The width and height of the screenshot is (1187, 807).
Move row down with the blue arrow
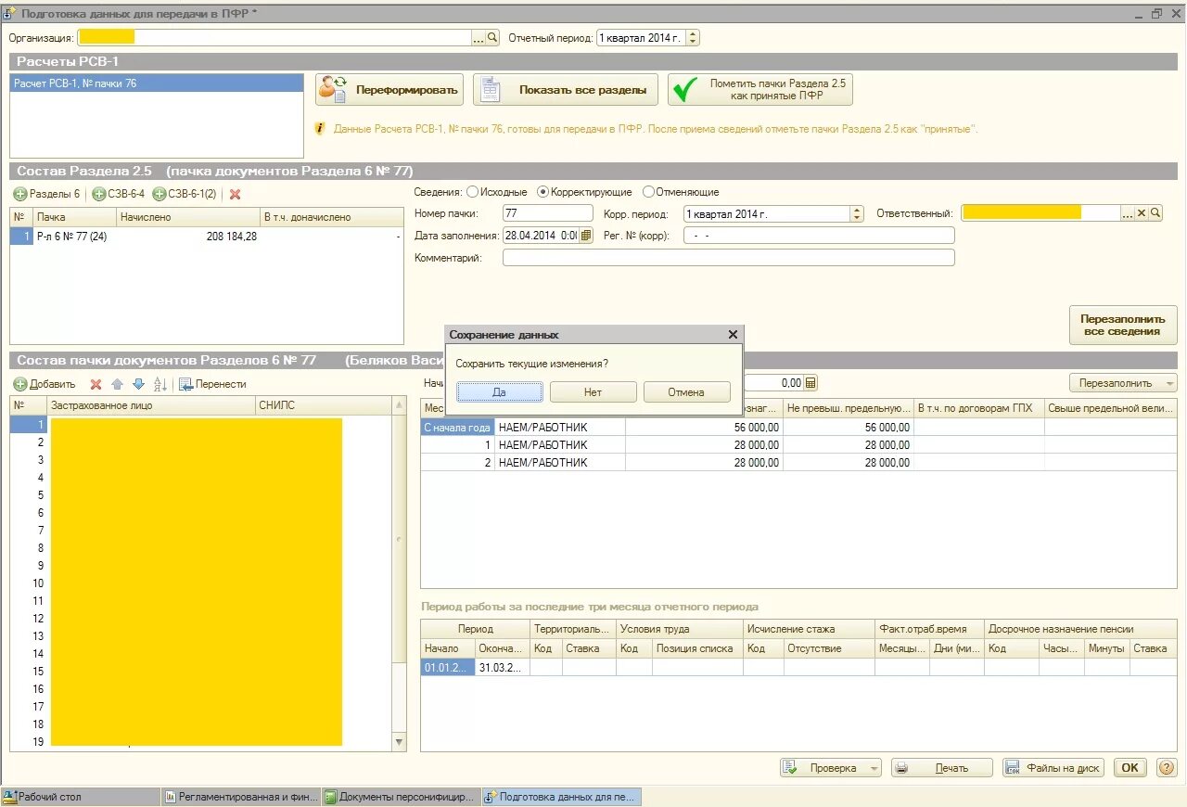[138, 384]
